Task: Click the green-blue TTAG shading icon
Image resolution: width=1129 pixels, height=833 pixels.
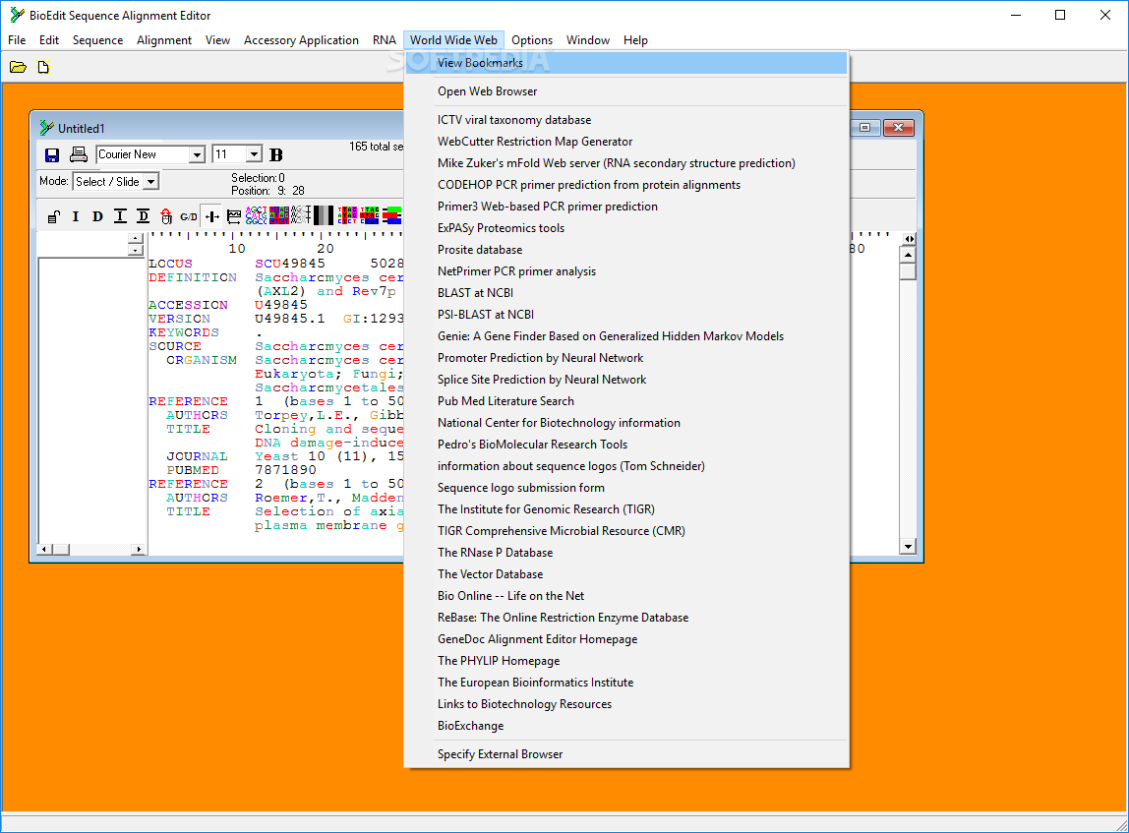Action: (x=370, y=215)
